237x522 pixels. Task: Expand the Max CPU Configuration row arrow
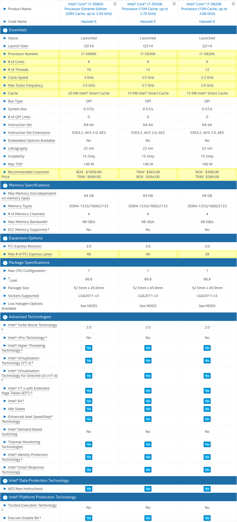pyautogui.click(x=5, y=271)
